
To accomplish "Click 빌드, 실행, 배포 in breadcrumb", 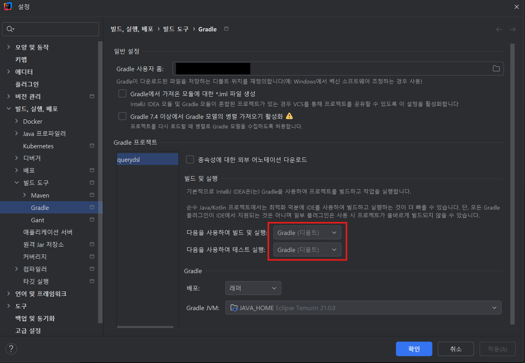I will point(132,29).
